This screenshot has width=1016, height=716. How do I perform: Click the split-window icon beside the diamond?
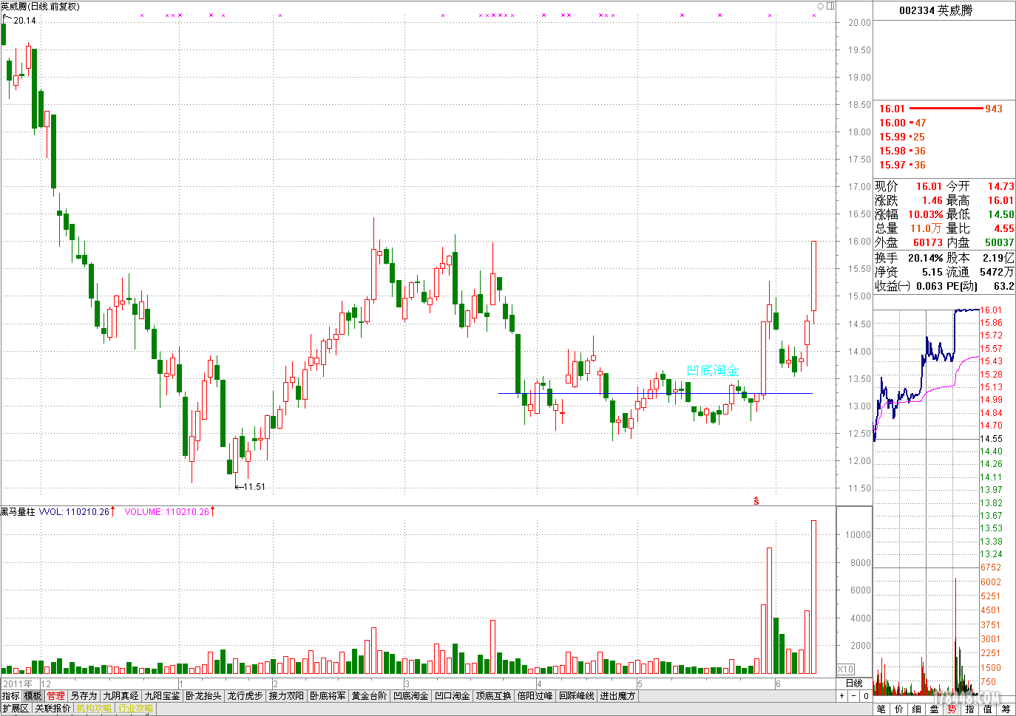830,6
